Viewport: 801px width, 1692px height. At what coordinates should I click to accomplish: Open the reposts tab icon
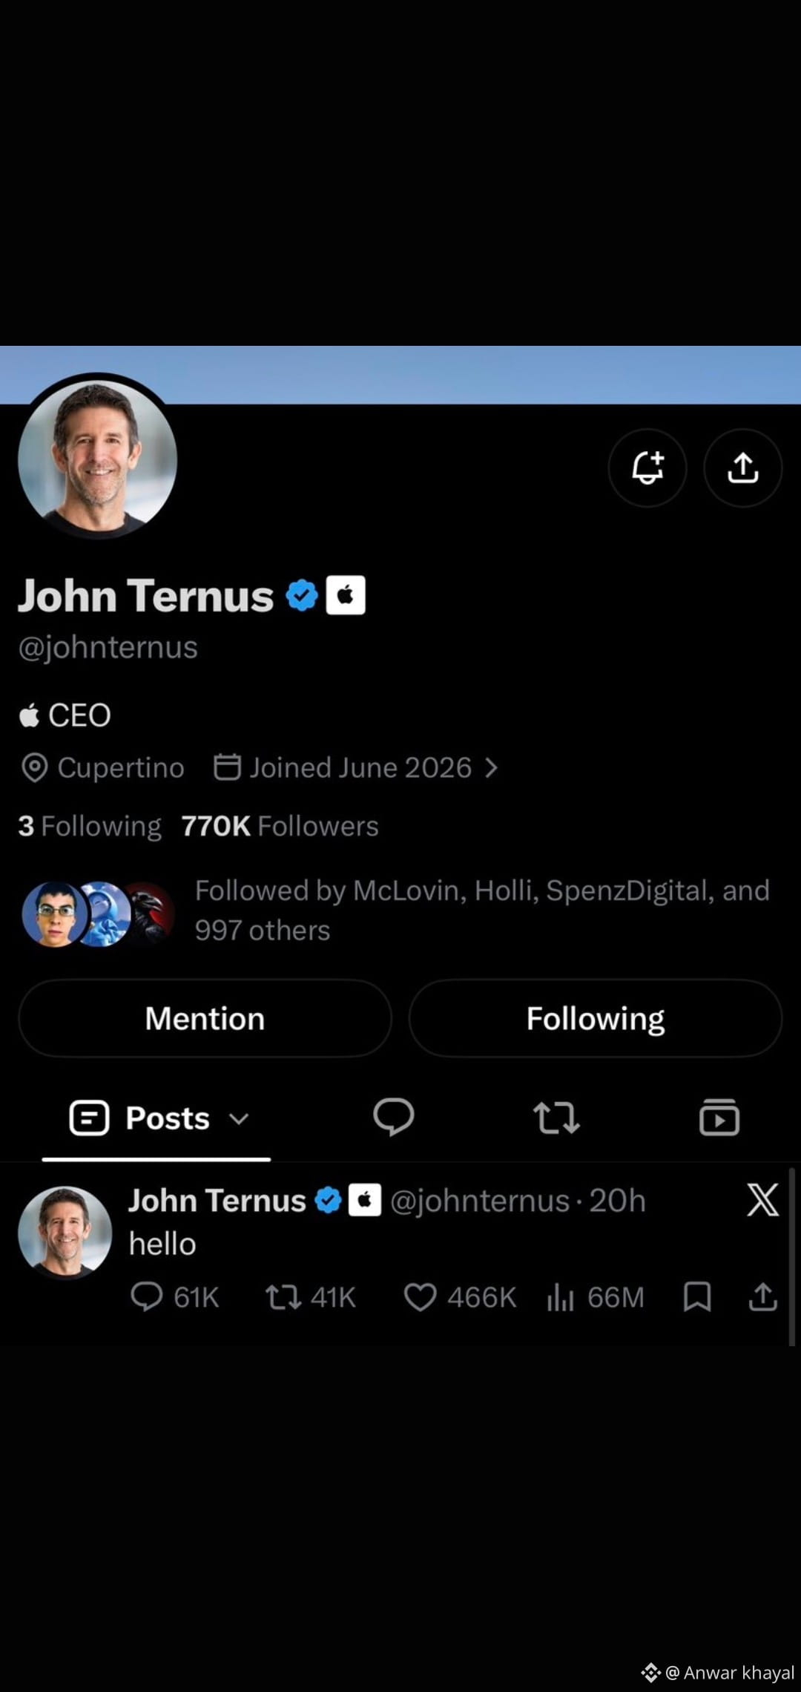(556, 1118)
